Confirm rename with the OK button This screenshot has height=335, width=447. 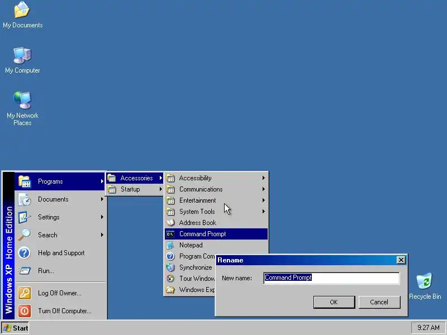[x=334, y=302]
